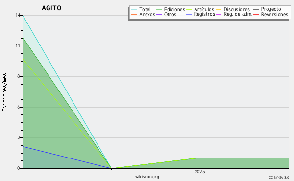Click the orange Anexos line swatch in legend
294x181 pixels.
pos(134,14)
